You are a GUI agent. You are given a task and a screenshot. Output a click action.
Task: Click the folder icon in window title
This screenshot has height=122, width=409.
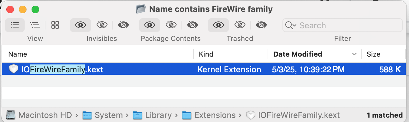tap(141, 9)
